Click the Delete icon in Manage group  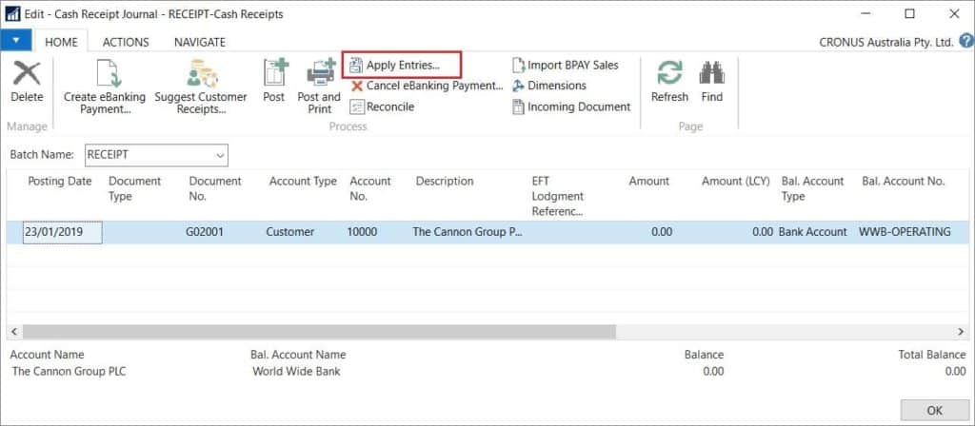[x=27, y=74]
